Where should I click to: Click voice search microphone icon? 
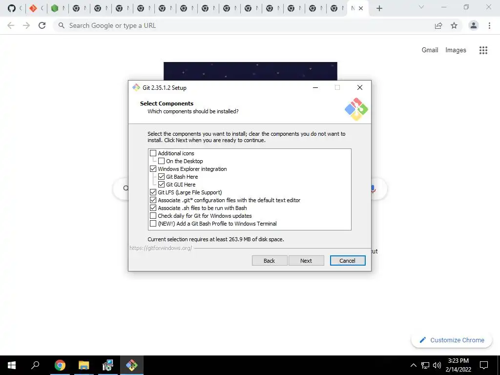pos(373,189)
